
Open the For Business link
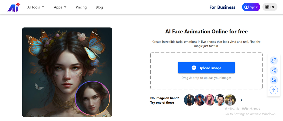222,7
